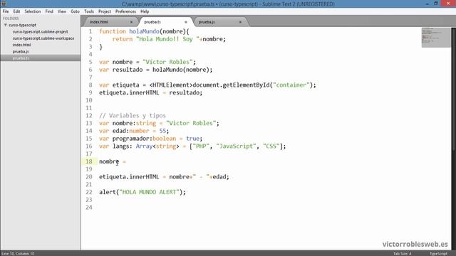
Task: Close the unsaved prueba.ts tab
Action: click(186, 22)
